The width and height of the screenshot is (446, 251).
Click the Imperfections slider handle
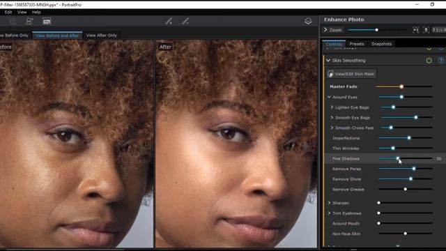pyautogui.click(x=409, y=138)
